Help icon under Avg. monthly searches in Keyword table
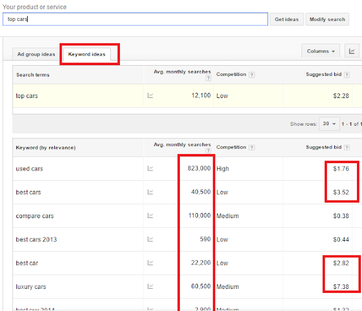The image size is (362, 311). pyautogui.click(x=208, y=151)
